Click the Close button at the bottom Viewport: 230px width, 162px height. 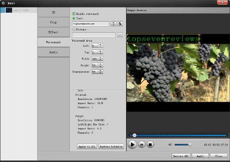219,156
